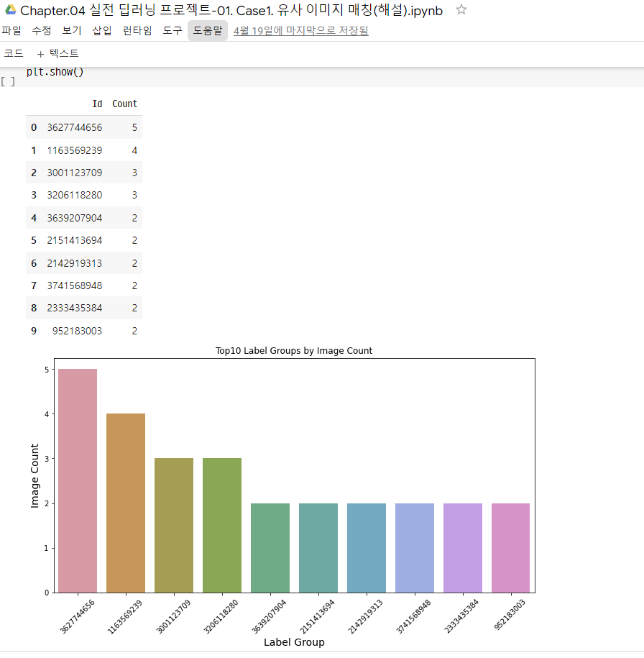Image resolution: width=644 pixels, height=658 pixels.
Task: Click the olive bar for 3001123709
Action: point(174,525)
